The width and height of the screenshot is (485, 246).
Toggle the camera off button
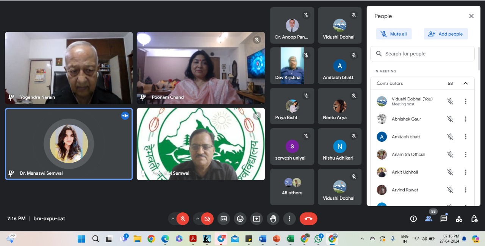(x=207, y=219)
